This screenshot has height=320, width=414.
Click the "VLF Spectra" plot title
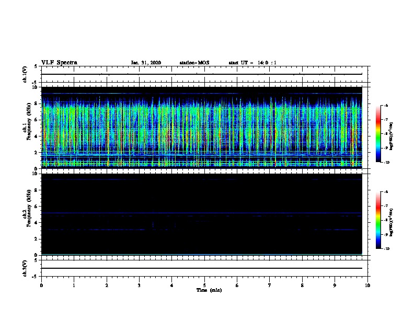pos(59,63)
